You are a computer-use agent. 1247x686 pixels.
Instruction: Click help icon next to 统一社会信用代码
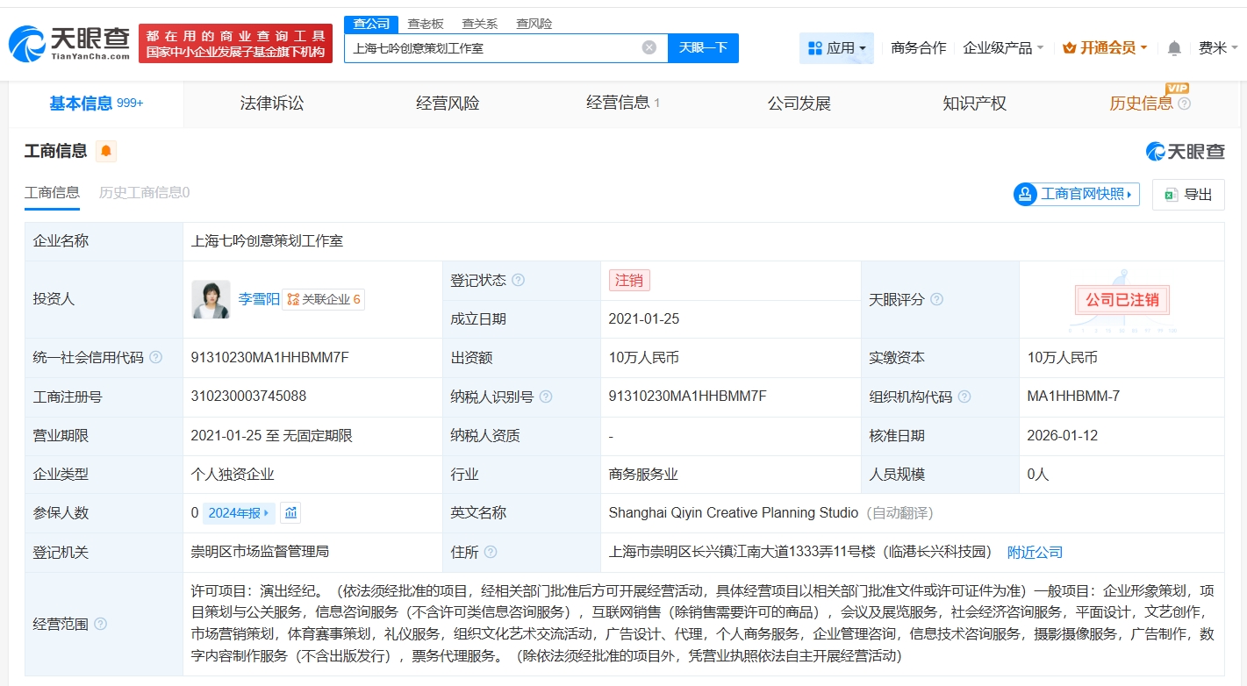(x=156, y=358)
